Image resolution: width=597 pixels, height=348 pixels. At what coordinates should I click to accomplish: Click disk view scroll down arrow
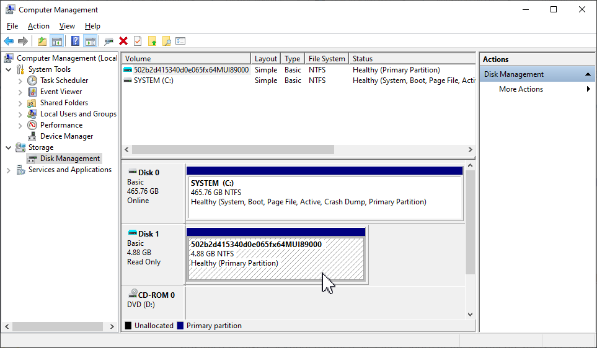(470, 315)
